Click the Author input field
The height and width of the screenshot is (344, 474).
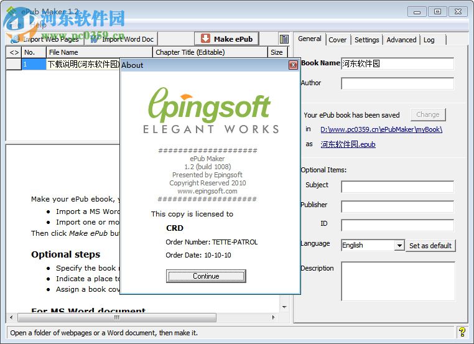point(397,83)
